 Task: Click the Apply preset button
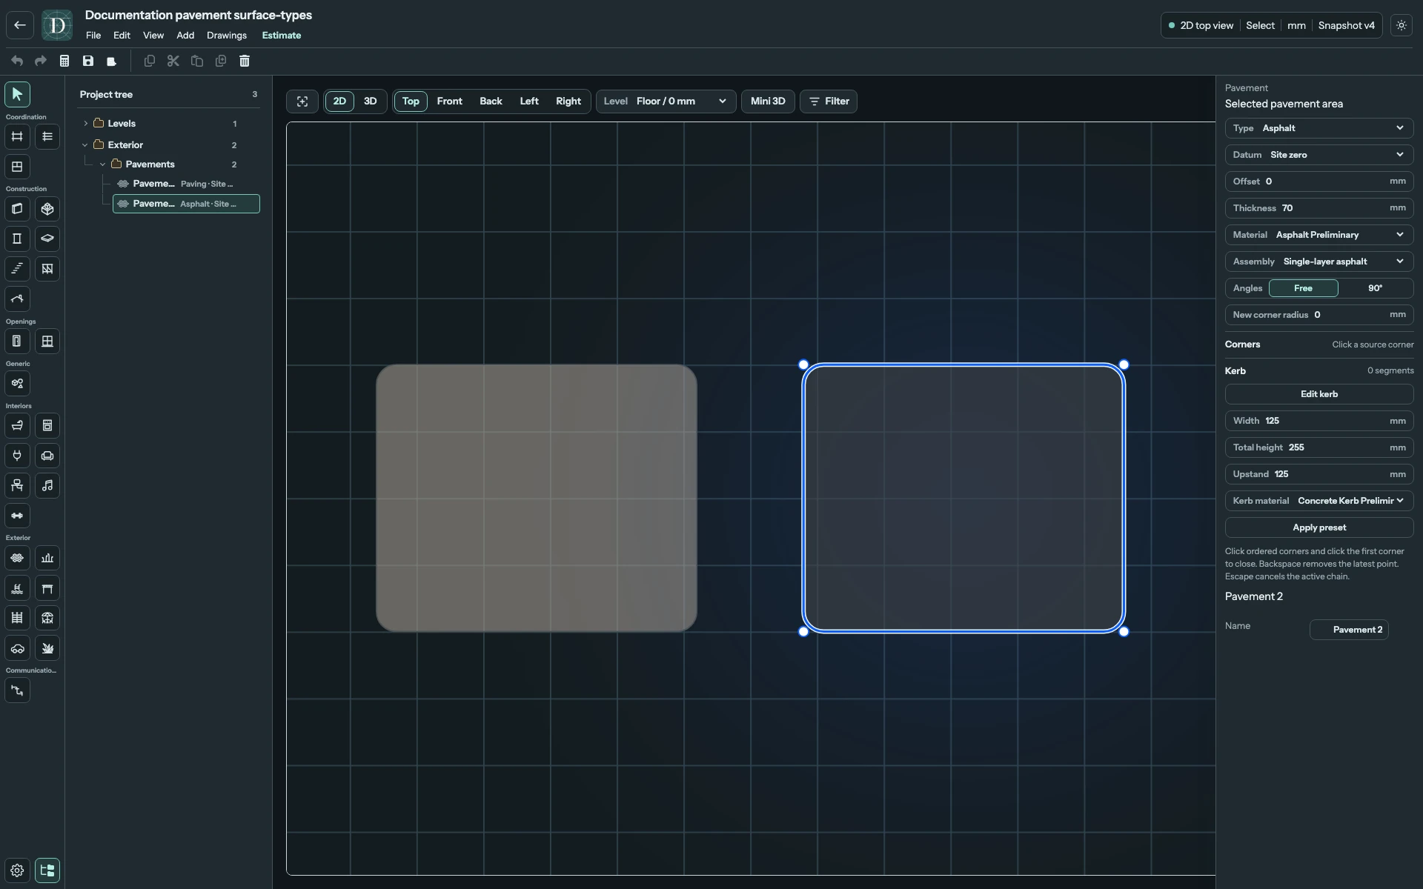[1319, 527]
